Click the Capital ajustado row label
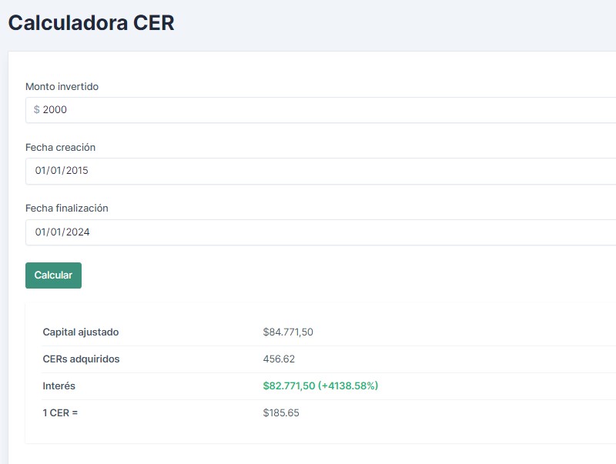The image size is (616, 464). click(81, 332)
